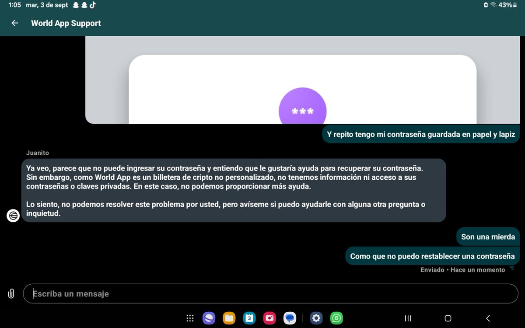Tap the 1:05 clock in status bar
This screenshot has width=525, height=328.
click(15, 5)
